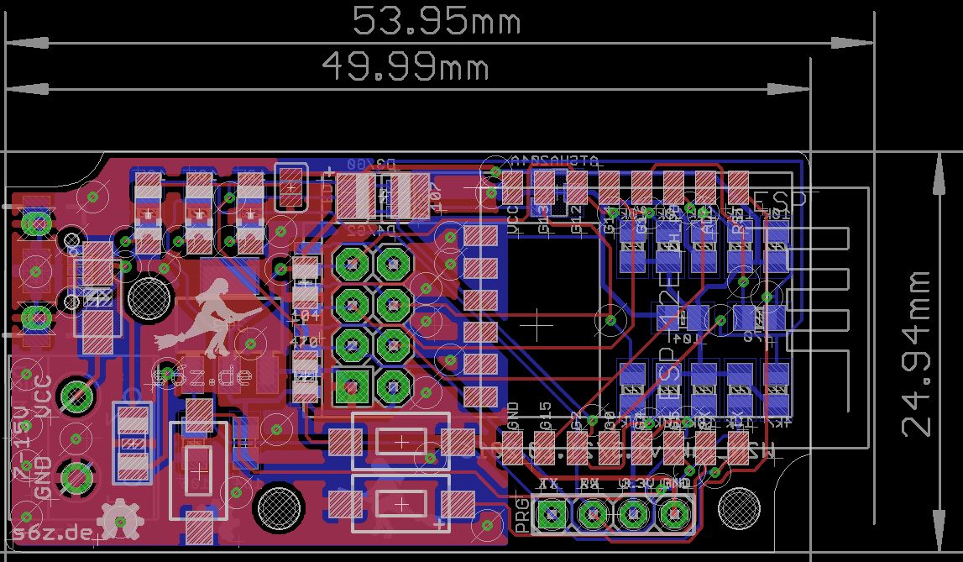Click the 53.95mm dimension label
Image resolution: width=963 pixels, height=562 pixels.
[x=435, y=21]
